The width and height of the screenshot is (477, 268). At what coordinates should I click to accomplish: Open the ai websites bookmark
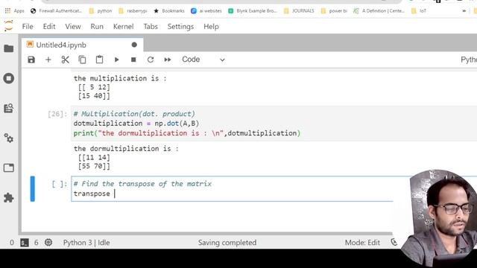[206, 10]
